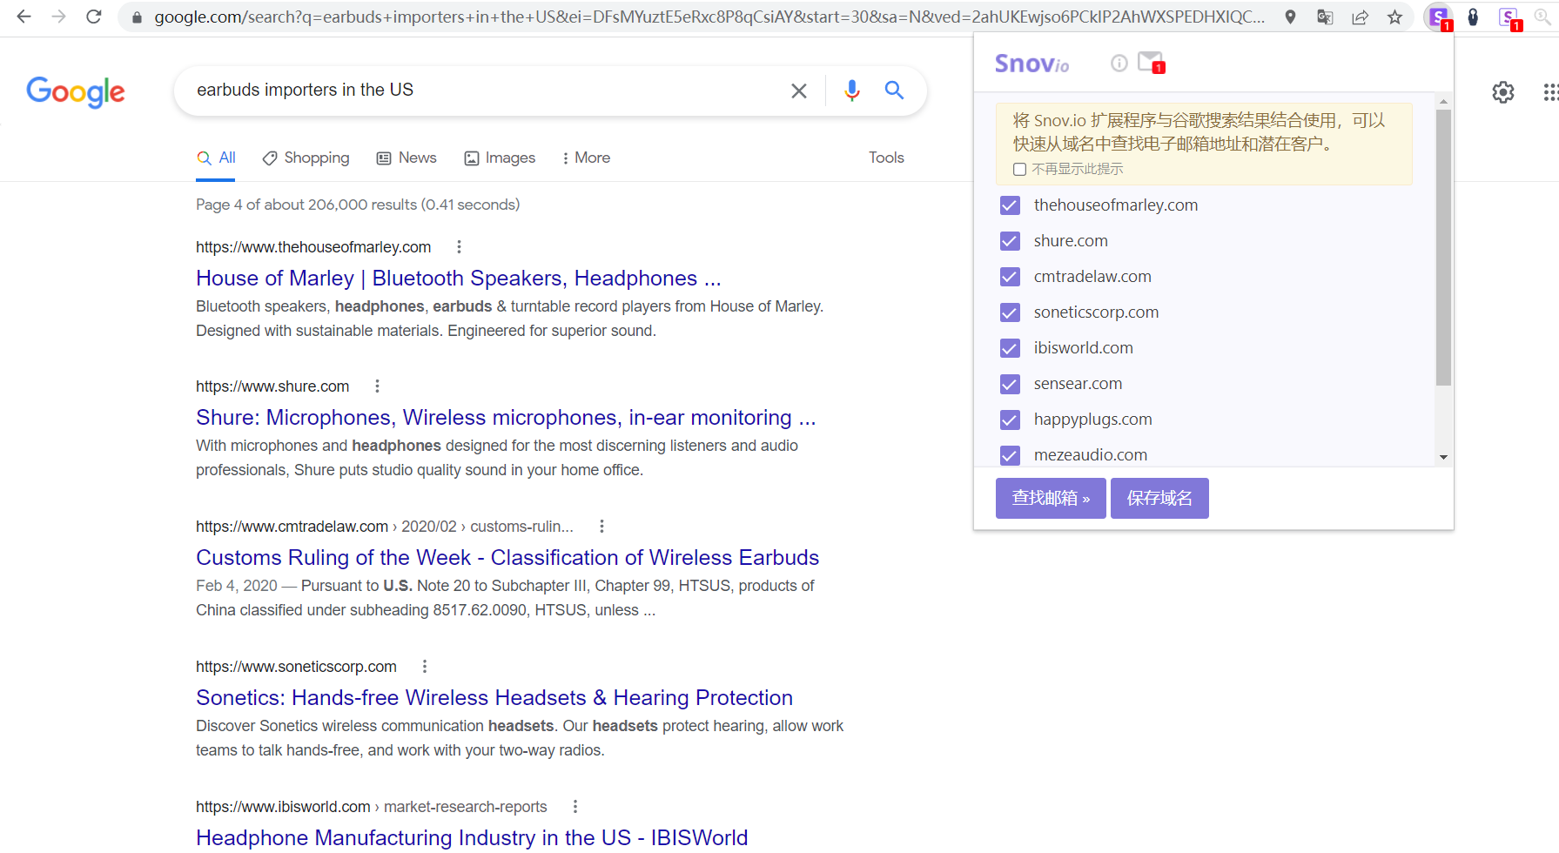This screenshot has width=1559, height=853.
Task: Expand the More search filters menu
Action: point(586,158)
